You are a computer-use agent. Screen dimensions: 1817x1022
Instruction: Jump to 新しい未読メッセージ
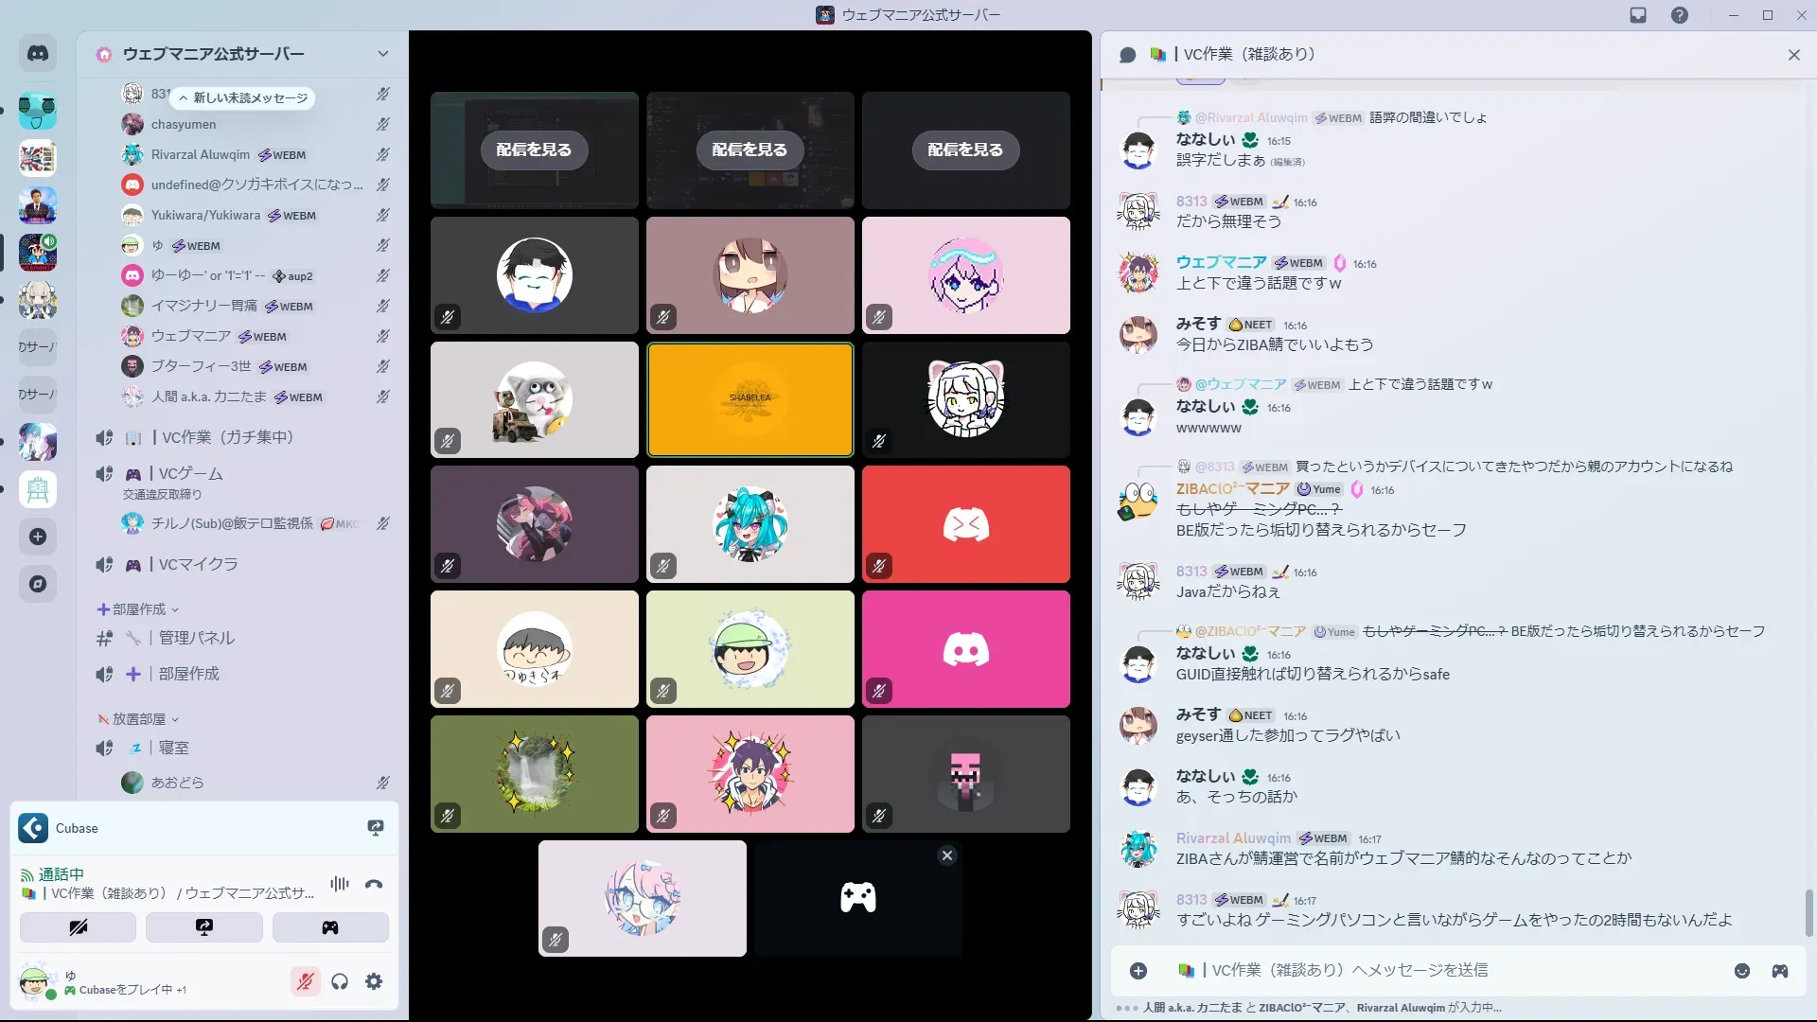pyautogui.click(x=242, y=97)
